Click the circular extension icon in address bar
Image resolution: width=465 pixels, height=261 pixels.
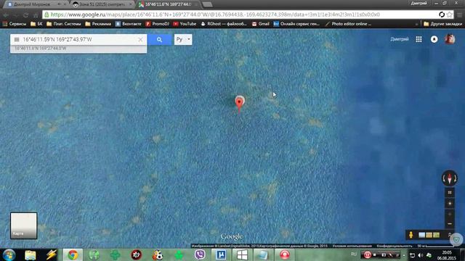click(x=442, y=14)
